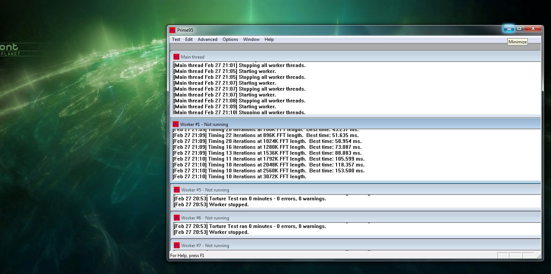Click the 21:09 Starting worker log line
Screen dimensions: 551x274
(x=225, y=107)
